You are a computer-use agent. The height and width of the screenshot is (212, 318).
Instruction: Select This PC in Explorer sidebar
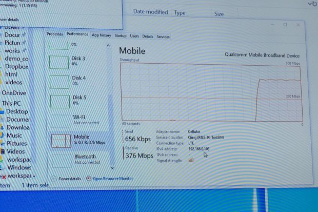pos(11,103)
